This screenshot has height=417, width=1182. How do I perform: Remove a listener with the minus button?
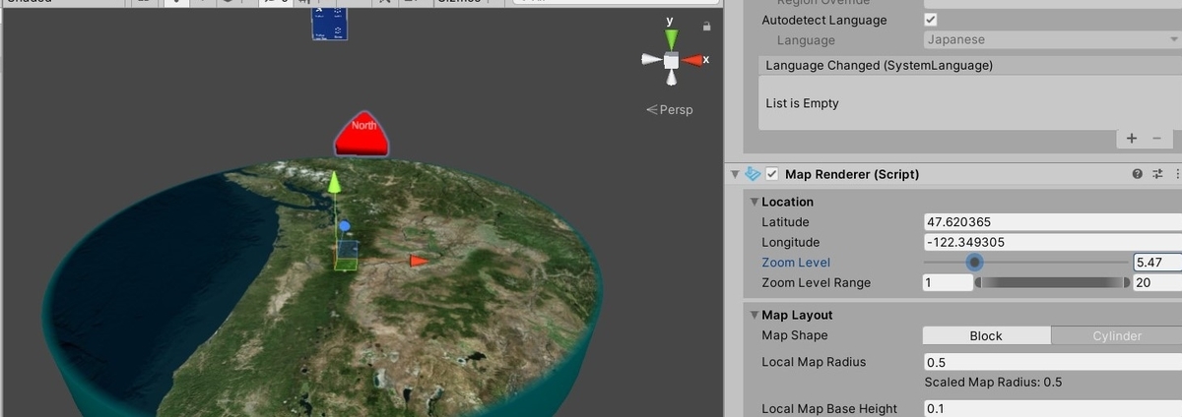(1156, 139)
